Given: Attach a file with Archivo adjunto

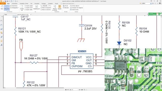Looking at the screenshot, I should (75, 6).
